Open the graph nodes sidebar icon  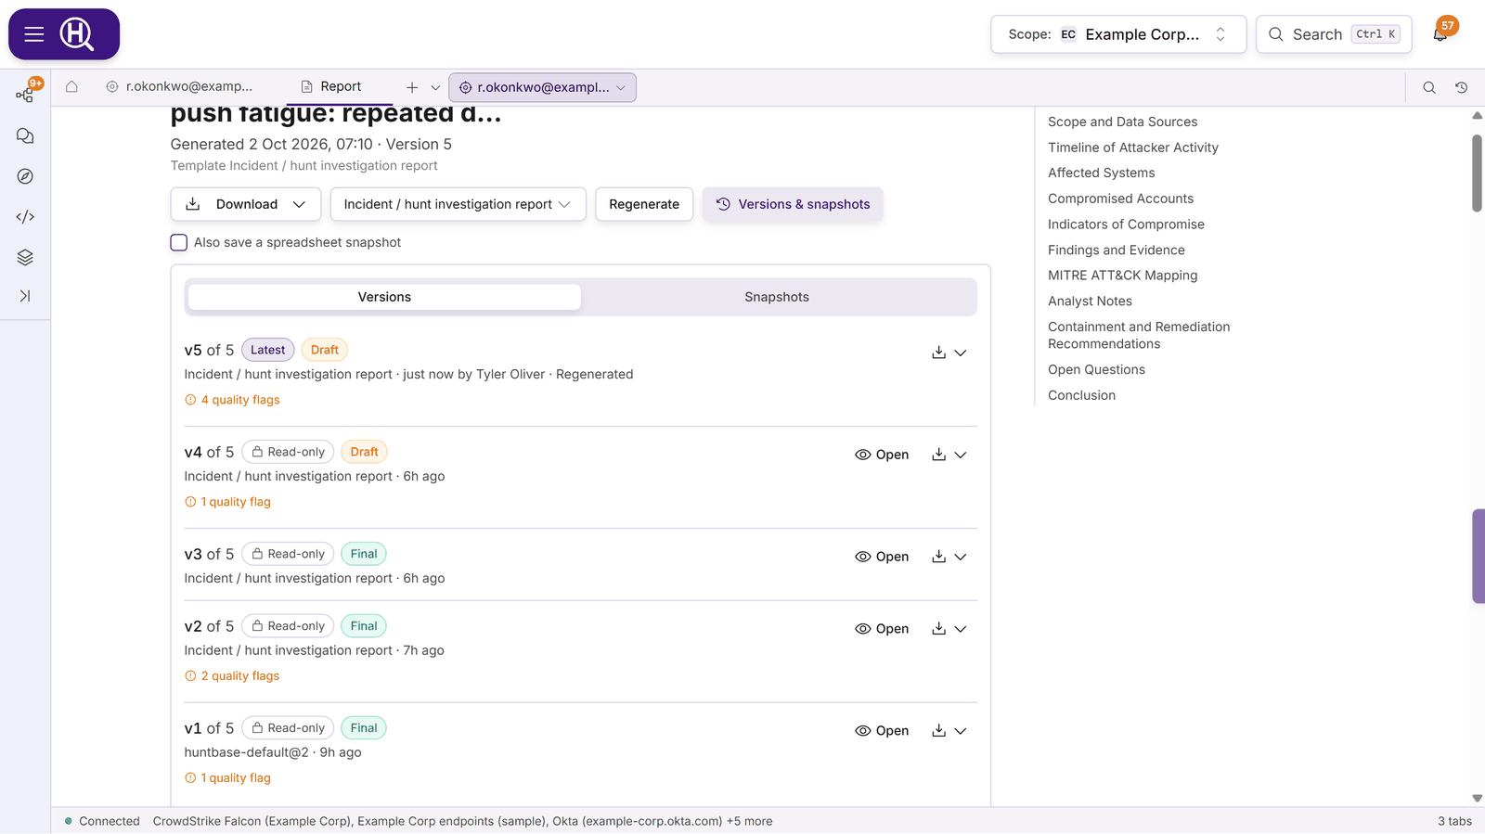click(x=25, y=95)
